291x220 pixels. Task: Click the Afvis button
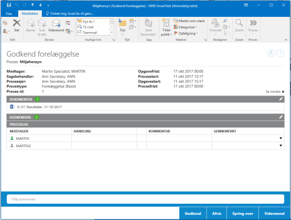tap(217, 214)
